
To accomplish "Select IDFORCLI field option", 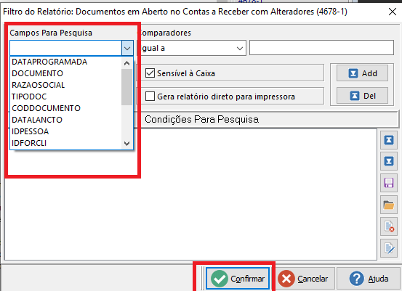I will click(29, 143).
